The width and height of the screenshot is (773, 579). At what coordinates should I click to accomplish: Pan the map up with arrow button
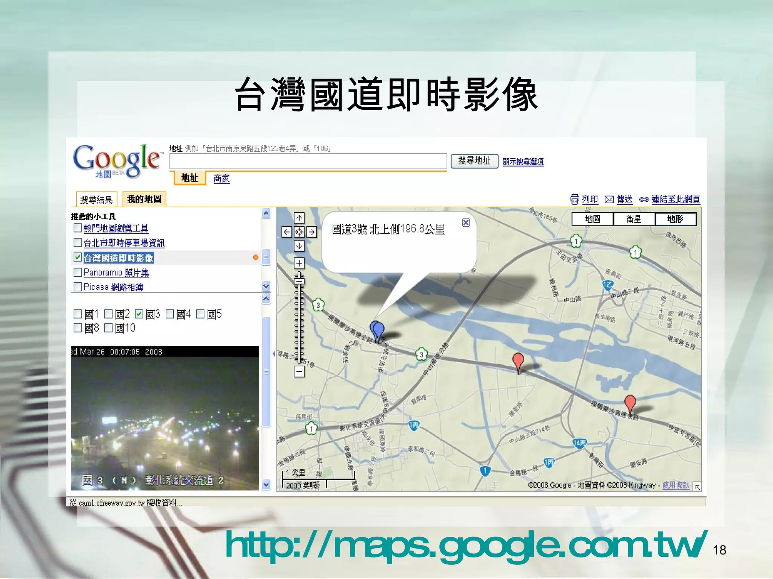coord(299,218)
